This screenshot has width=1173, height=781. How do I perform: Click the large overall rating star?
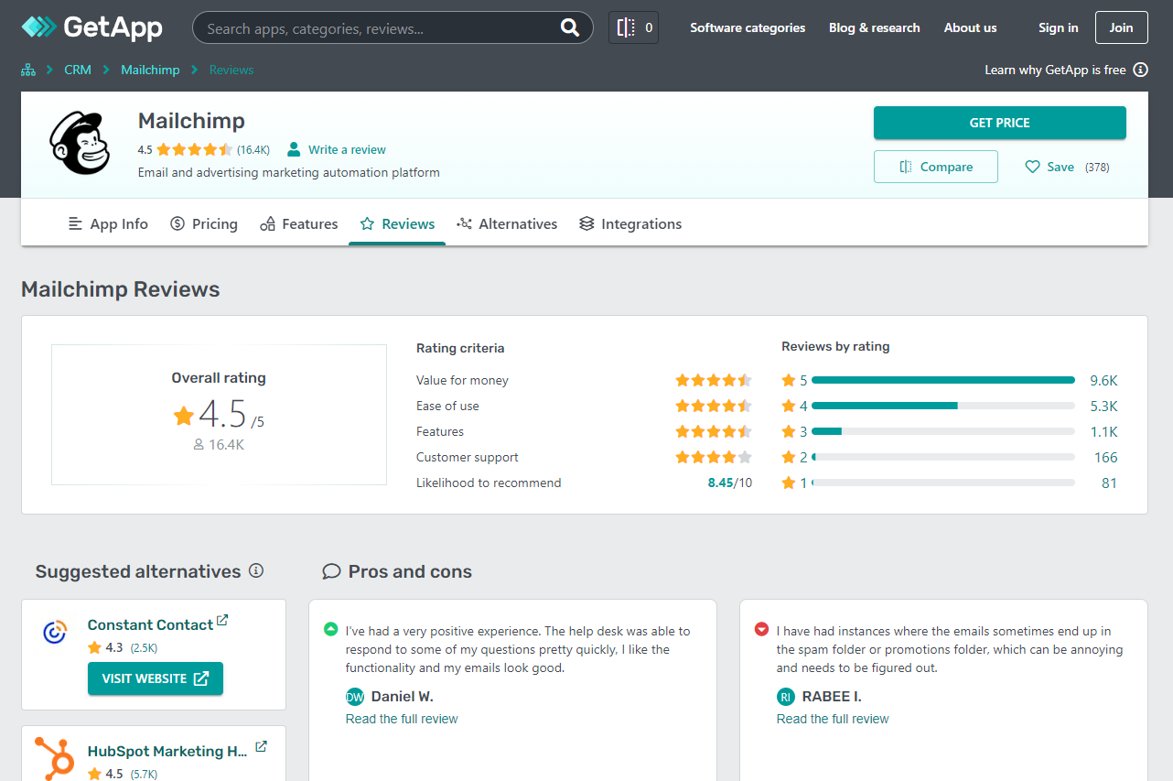tap(184, 416)
